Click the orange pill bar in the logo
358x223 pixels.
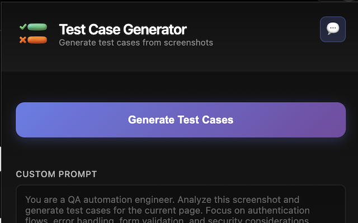click(x=37, y=40)
